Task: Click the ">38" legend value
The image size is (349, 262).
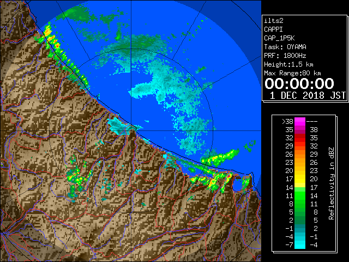Action: tap(287, 121)
